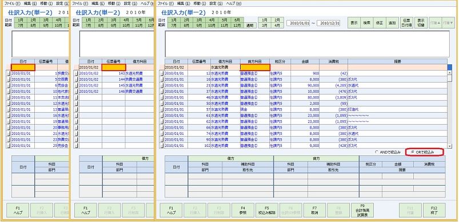Click start date field 2010/01/01
Image resolution: width=459 pixels, height=222 pixels.
(x=298, y=23)
